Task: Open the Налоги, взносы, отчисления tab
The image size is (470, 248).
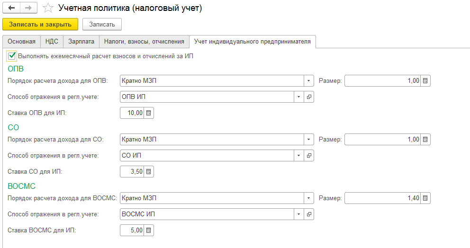Action: point(144,42)
